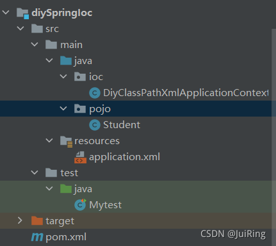Select the main label

click(71, 45)
